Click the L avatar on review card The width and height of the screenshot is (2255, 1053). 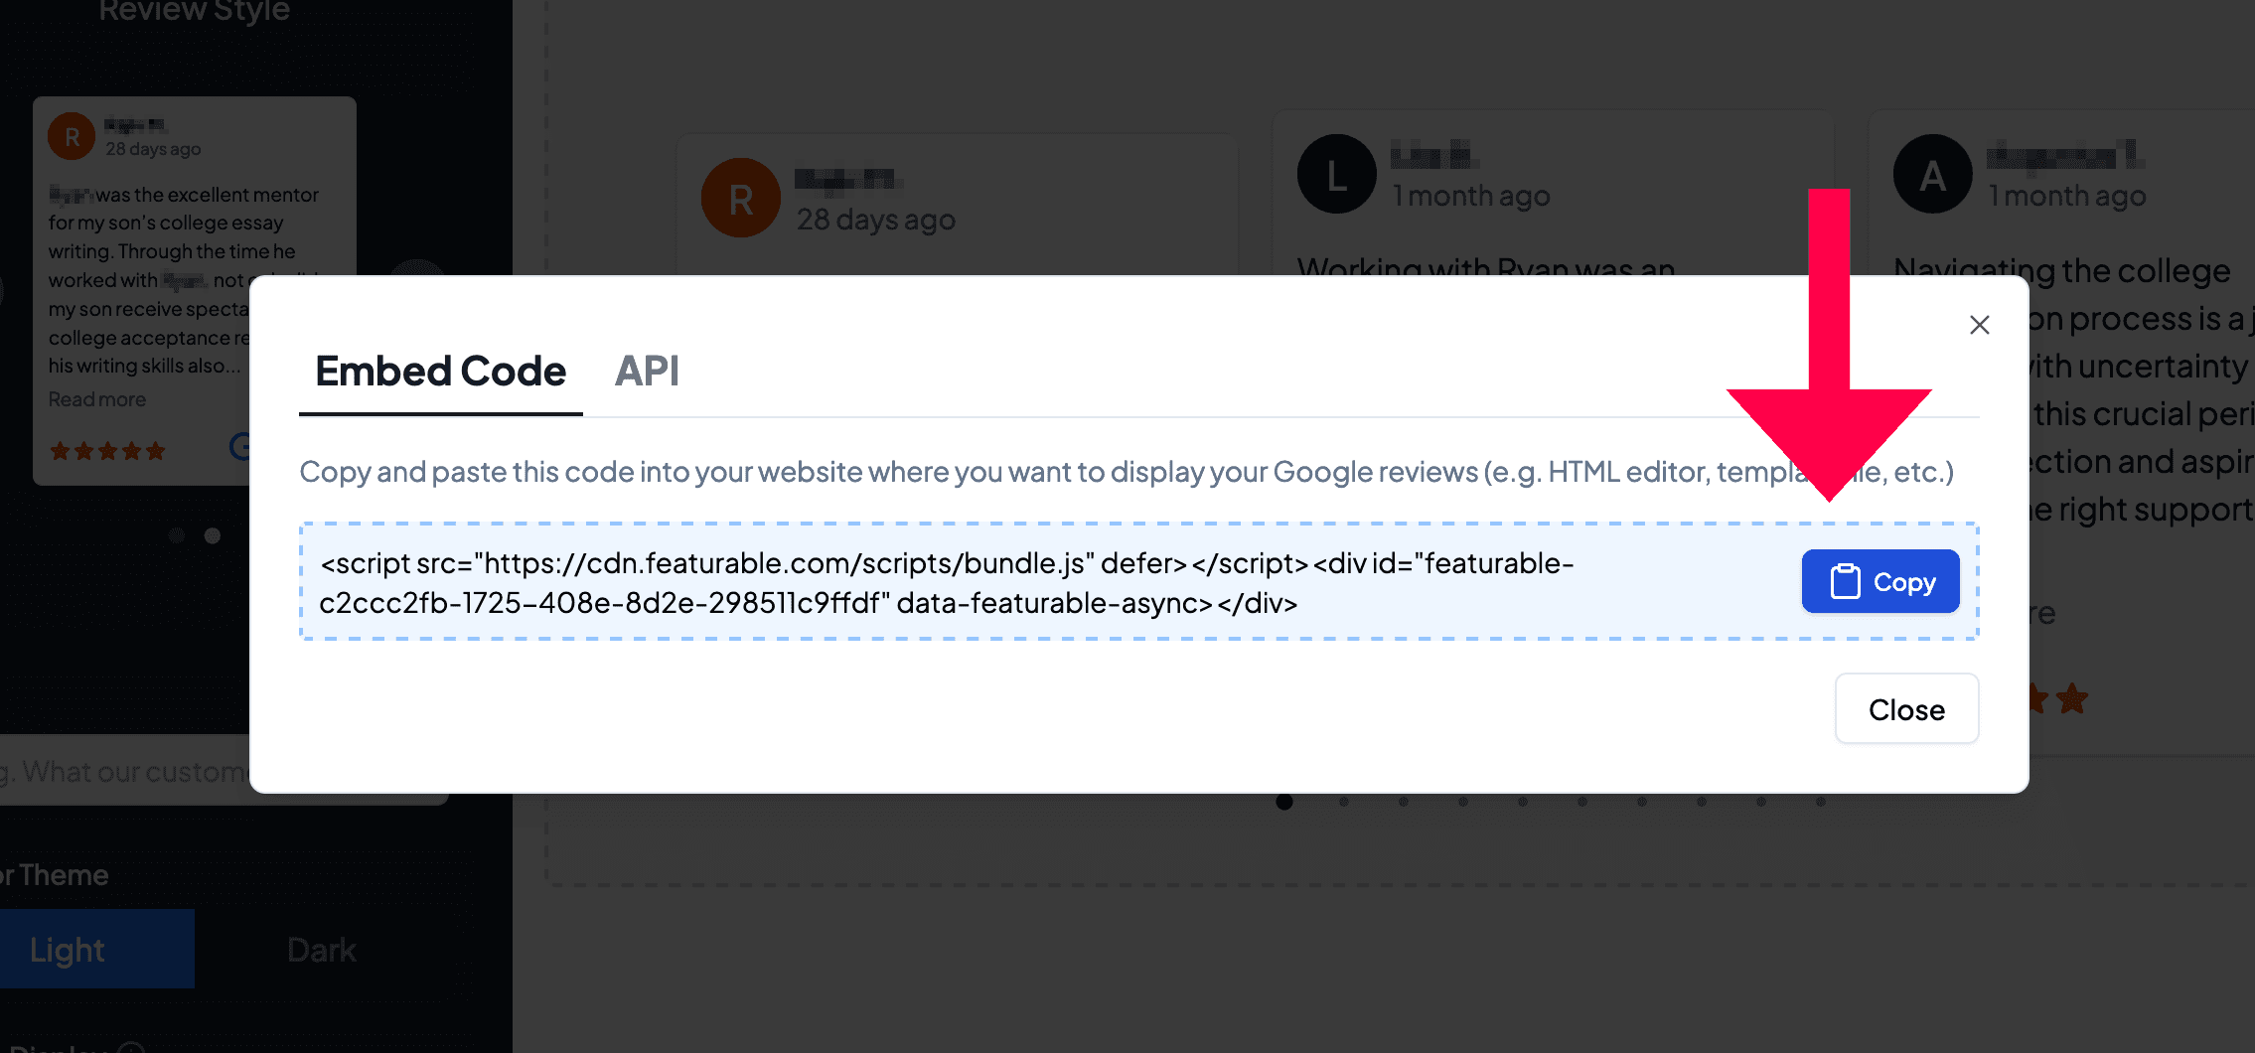tap(1336, 175)
